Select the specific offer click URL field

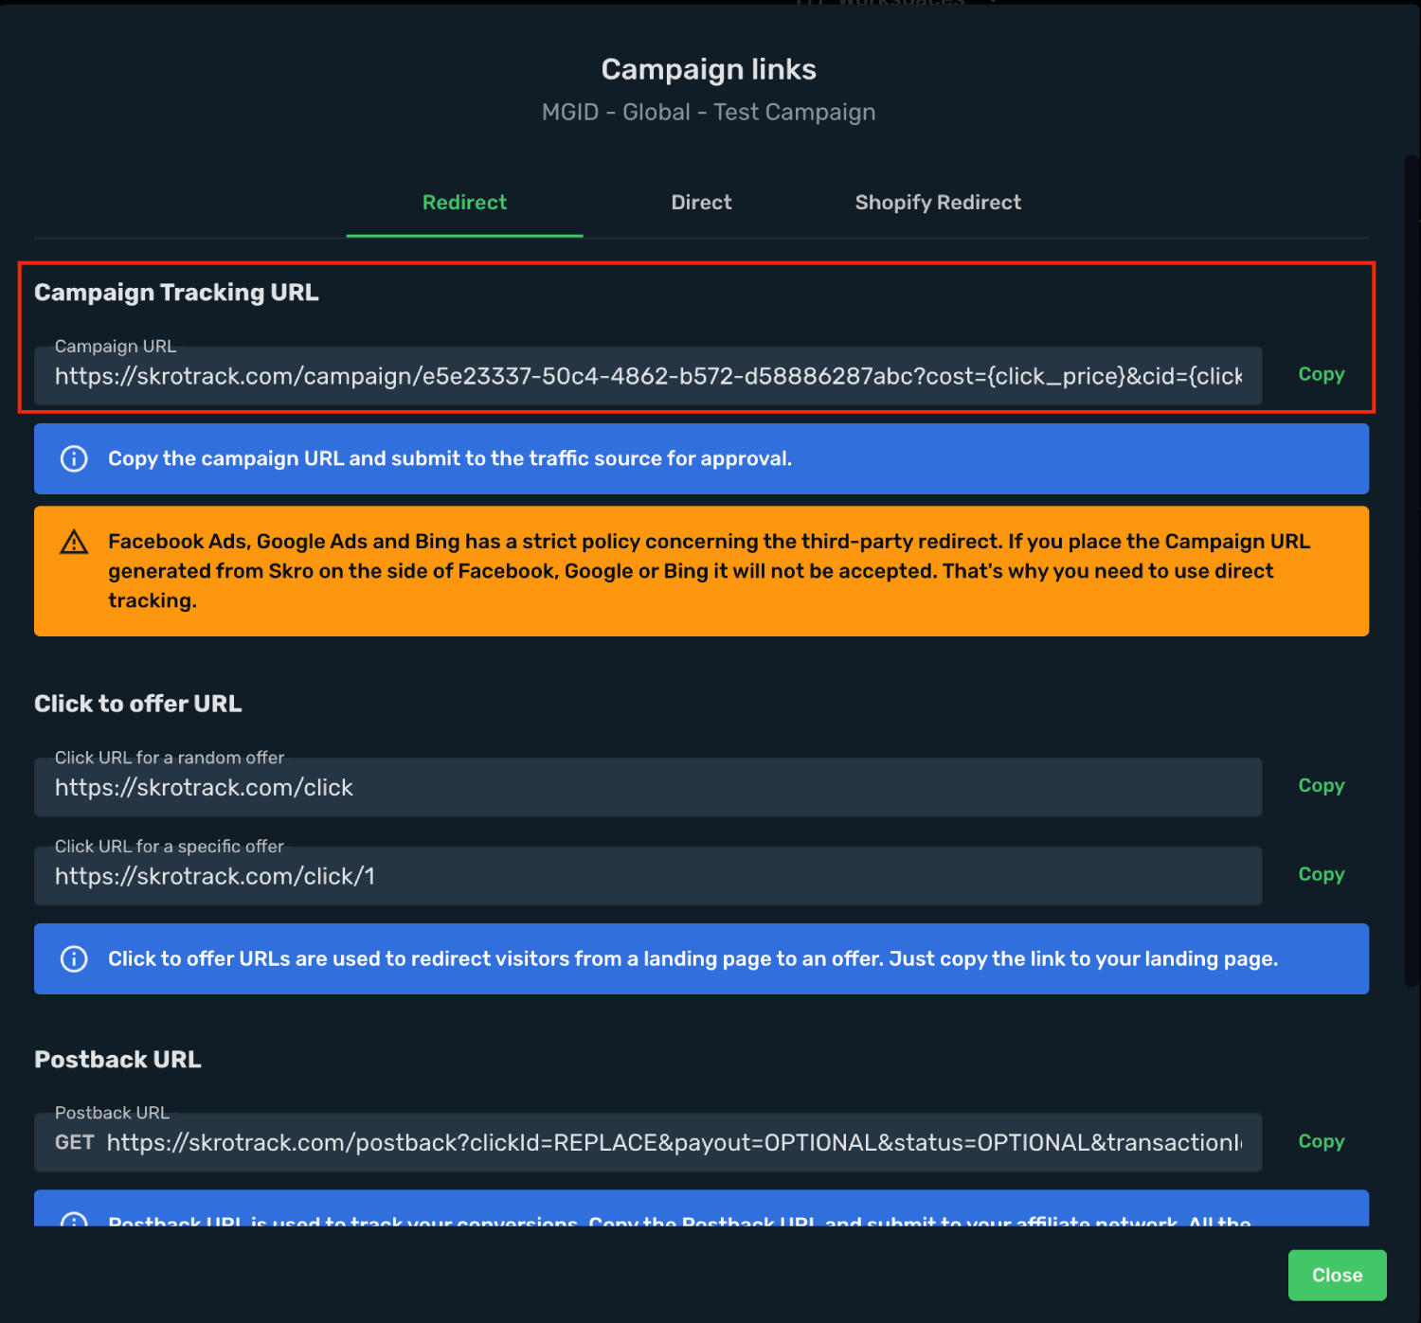[648, 876]
